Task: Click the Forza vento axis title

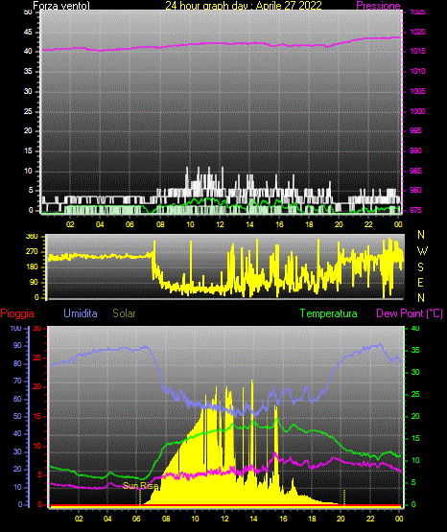Action: (x=61, y=6)
